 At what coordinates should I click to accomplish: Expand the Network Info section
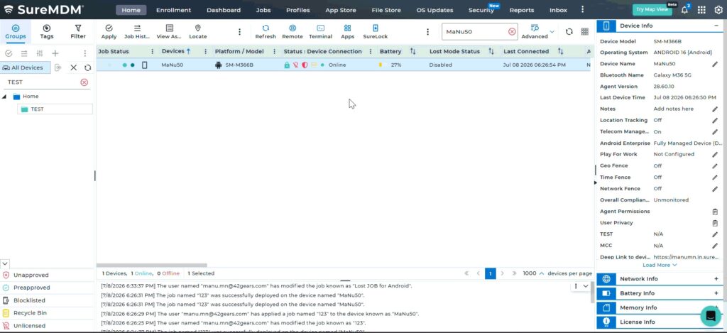point(716,279)
